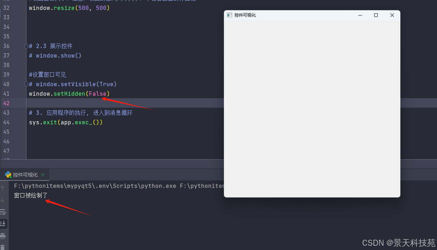This screenshot has width=437, height=250.
Task: Click the setHidden method call in code
Action: click(69, 94)
